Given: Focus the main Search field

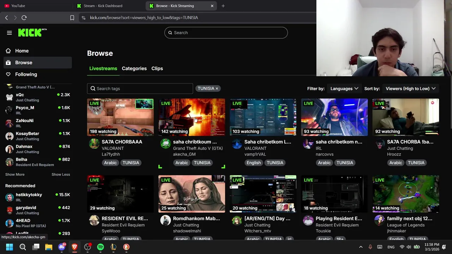Looking at the screenshot, I should pyautogui.click(x=226, y=33).
